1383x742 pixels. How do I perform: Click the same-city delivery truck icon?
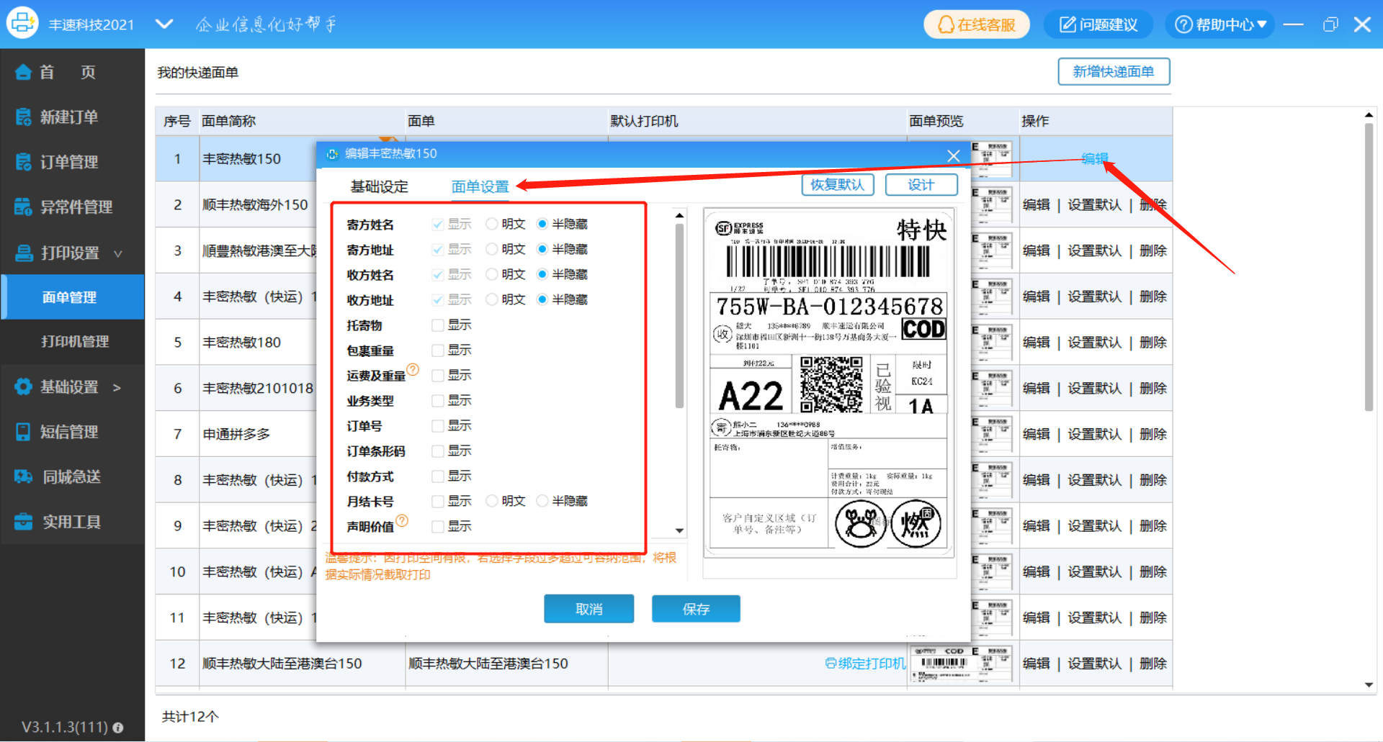click(x=24, y=476)
